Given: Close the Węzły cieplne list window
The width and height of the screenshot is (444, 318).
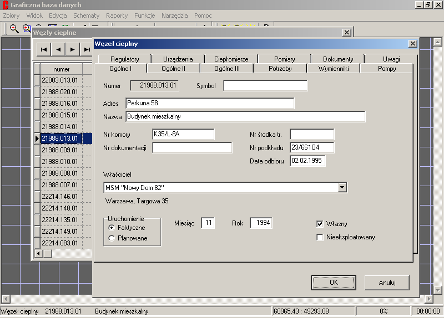Looking at the screenshot, I should point(347,33).
